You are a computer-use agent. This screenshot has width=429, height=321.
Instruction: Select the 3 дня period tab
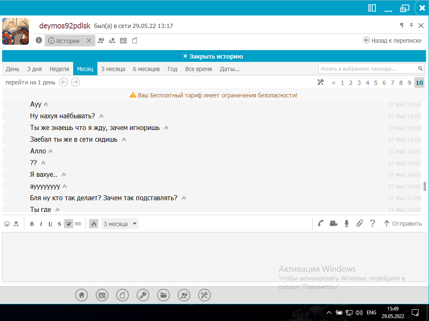pyautogui.click(x=34, y=69)
